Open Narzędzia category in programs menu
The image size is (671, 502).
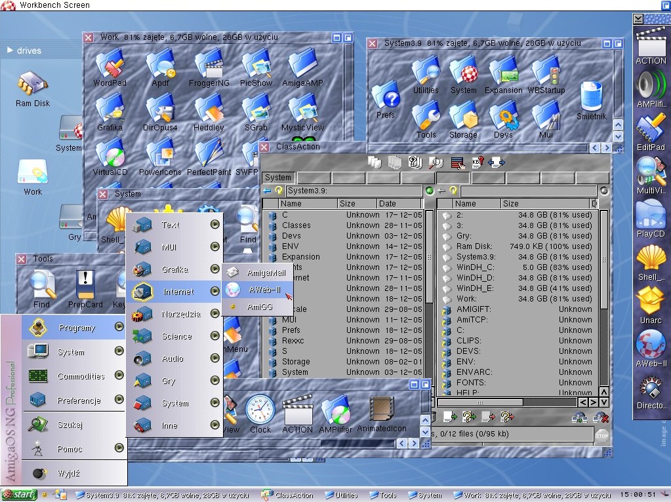[174, 315]
